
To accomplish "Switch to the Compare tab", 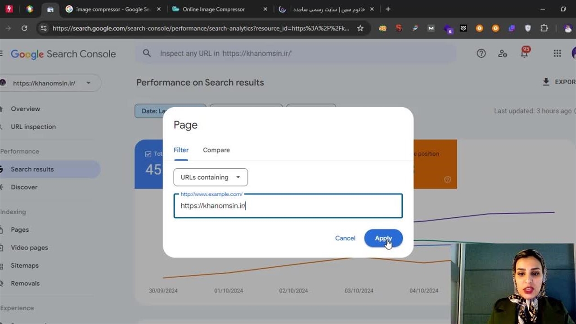I will [x=216, y=150].
